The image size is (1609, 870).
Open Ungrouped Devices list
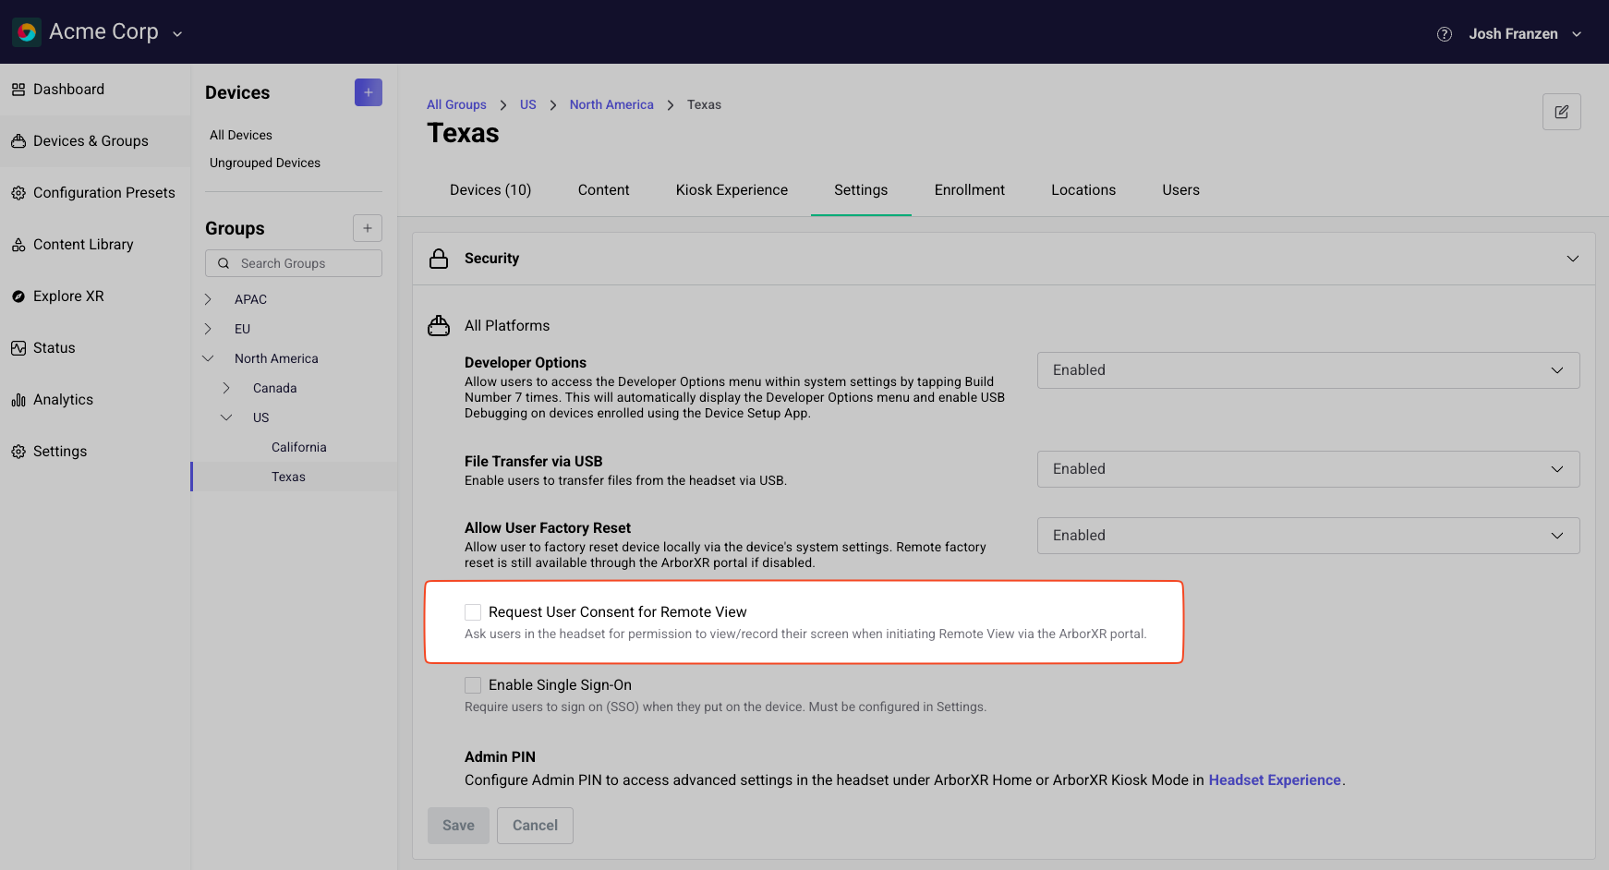(x=265, y=163)
